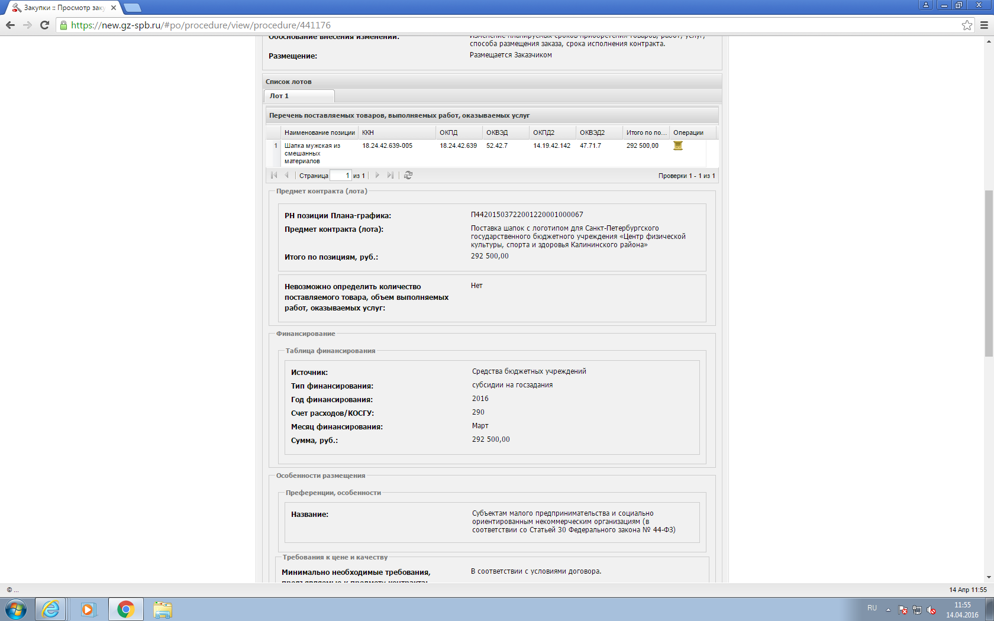This screenshot has height=621, width=994.
Task: Reload the current page
Action: click(44, 25)
